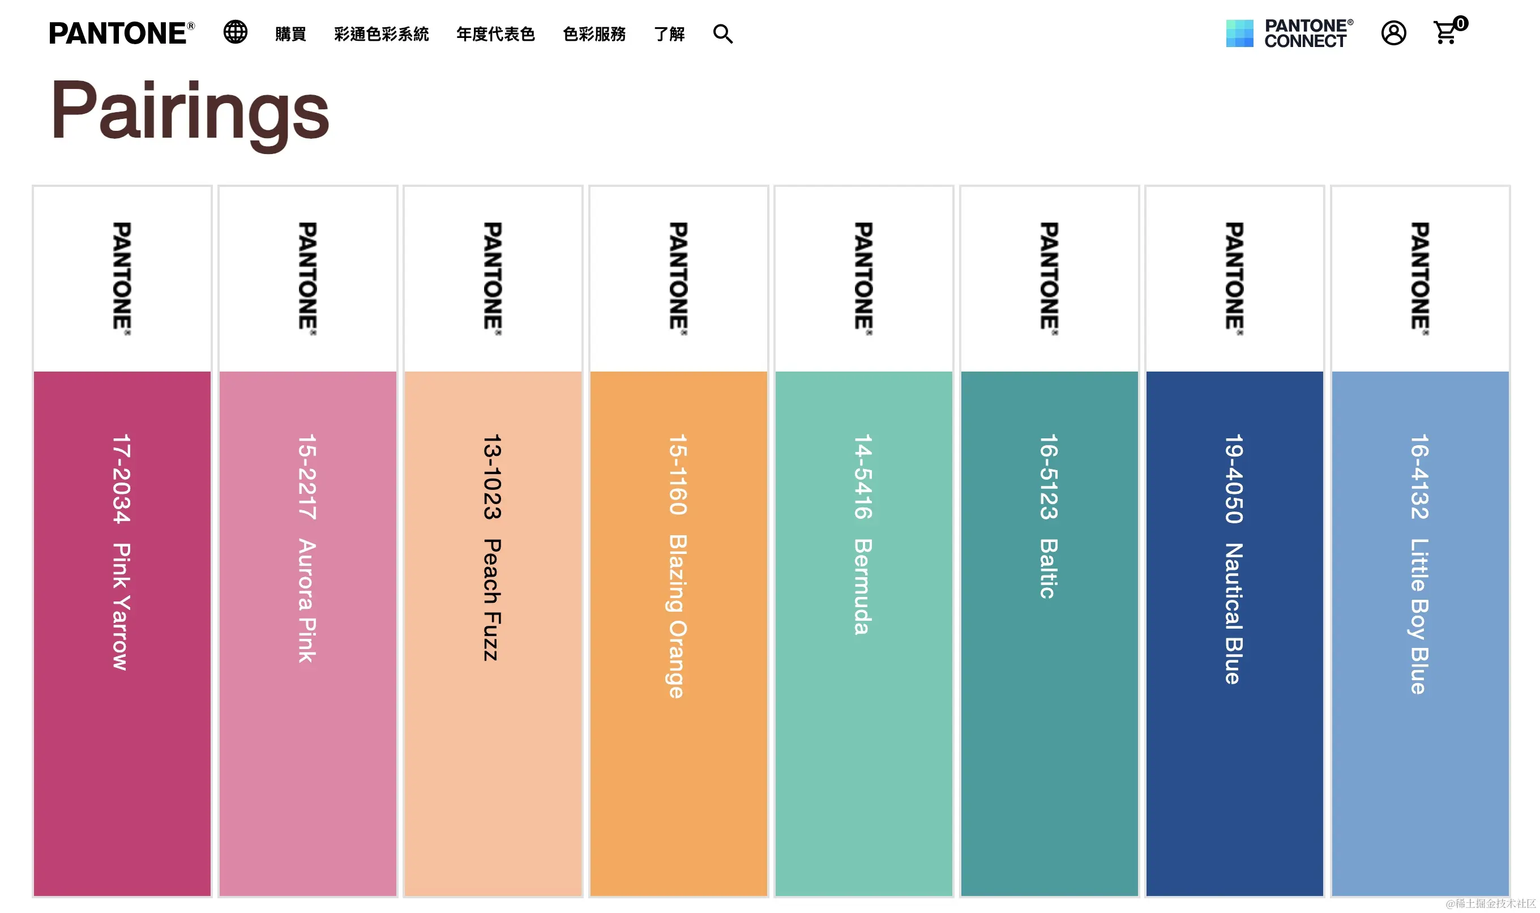Click the PANTONE logo in the header
The width and height of the screenshot is (1540, 913).
click(x=122, y=33)
